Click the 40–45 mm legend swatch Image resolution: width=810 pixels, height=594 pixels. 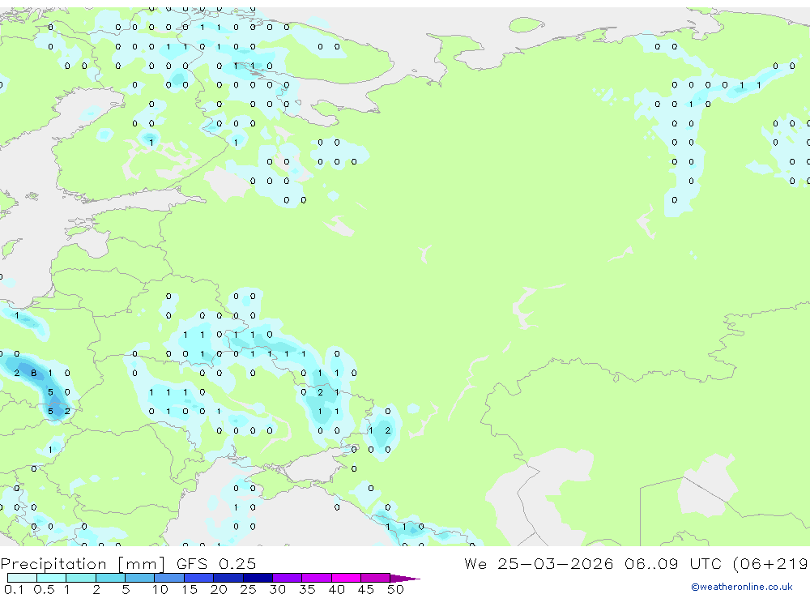pos(346,578)
